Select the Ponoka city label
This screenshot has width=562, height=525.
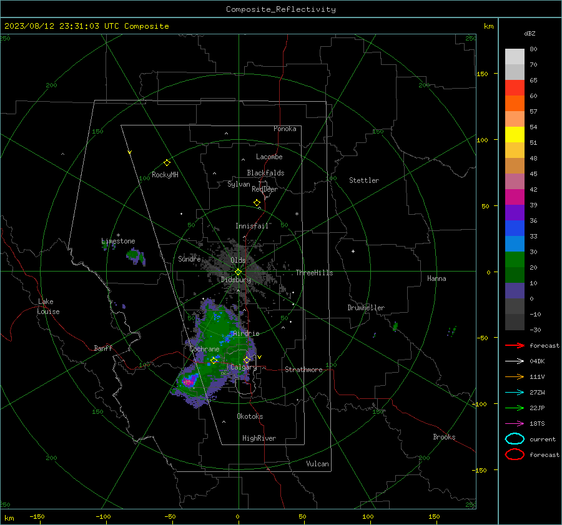285,129
